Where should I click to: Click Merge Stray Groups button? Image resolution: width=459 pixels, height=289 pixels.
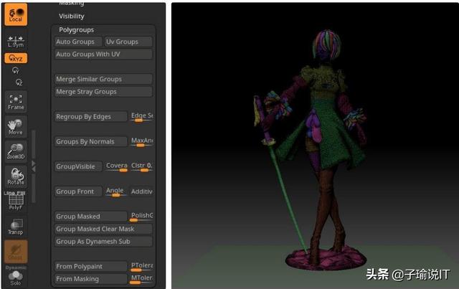click(x=103, y=92)
